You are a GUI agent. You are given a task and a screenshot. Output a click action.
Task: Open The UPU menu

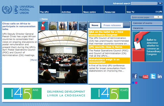tap(50, 9)
